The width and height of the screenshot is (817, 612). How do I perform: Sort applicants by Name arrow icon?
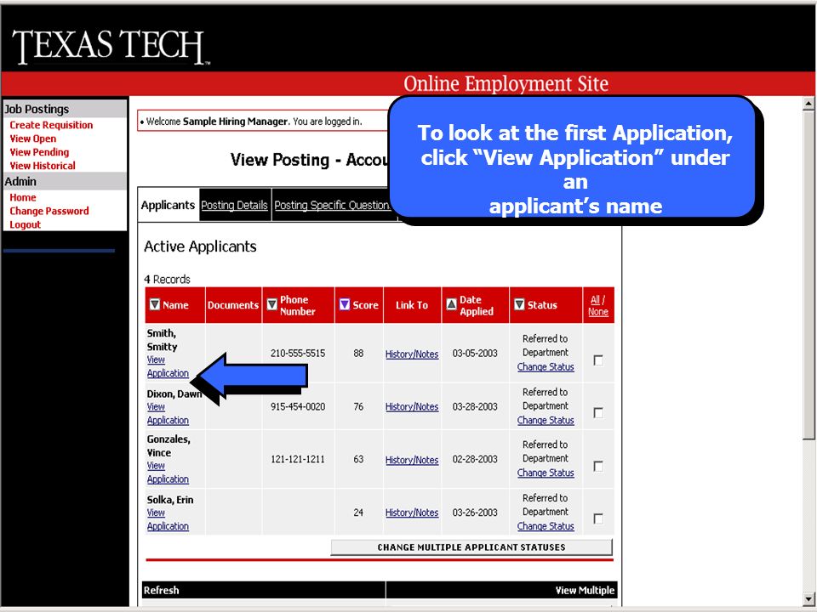tap(155, 304)
